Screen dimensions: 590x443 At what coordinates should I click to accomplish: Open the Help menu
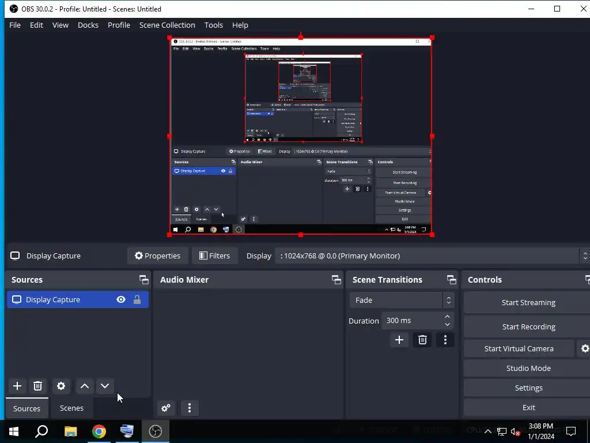(x=240, y=25)
